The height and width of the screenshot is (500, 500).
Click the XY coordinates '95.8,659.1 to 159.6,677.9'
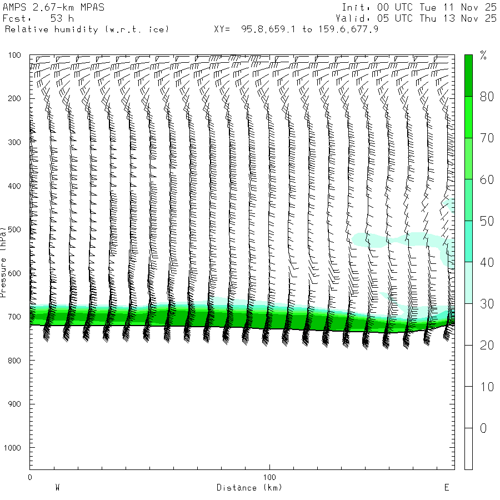click(x=309, y=29)
